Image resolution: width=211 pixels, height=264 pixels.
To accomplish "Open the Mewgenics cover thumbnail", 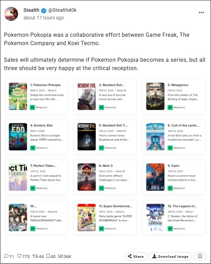I will click(x=155, y=96).
